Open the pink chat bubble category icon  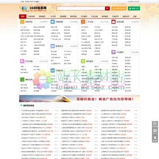[22, 61]
